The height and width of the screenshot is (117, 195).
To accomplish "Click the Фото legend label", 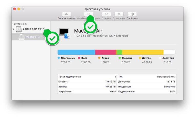I will 84,58.
